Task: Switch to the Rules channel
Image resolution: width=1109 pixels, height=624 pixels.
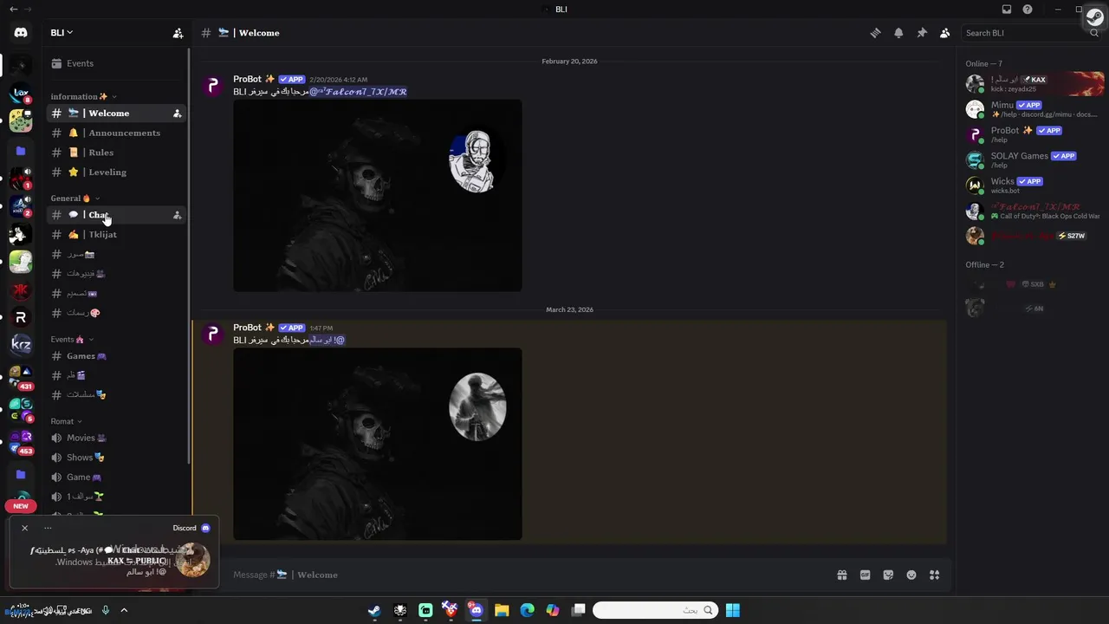Action: point(117,153)
